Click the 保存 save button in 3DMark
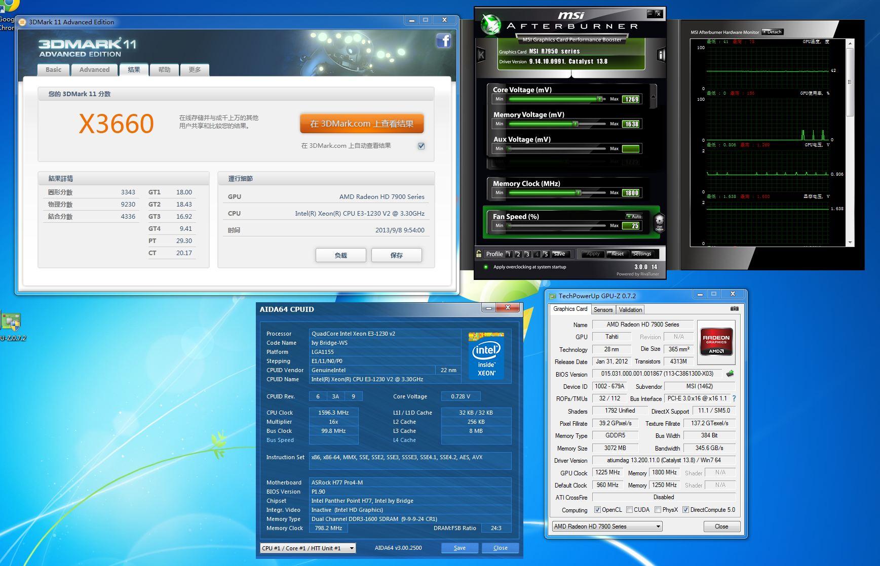 [x=397, y=255]
